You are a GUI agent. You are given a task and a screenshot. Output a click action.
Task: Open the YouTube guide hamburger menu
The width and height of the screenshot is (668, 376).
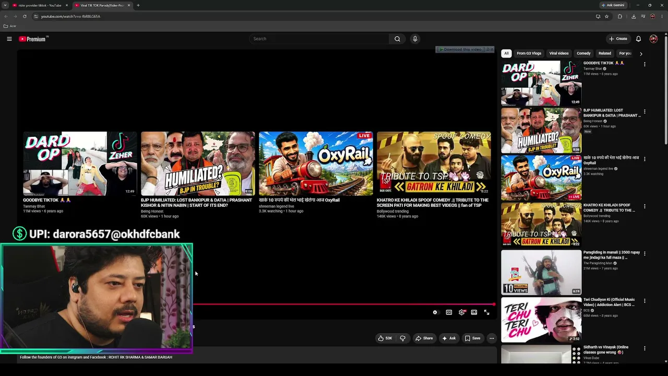[x=9, y=39]
